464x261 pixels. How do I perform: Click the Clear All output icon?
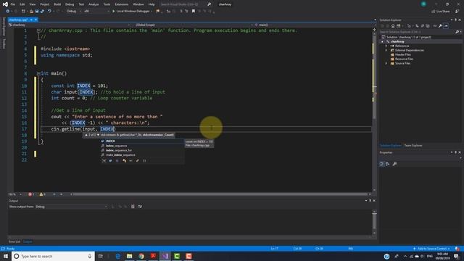pyautogui.click(x=133, y=207)
